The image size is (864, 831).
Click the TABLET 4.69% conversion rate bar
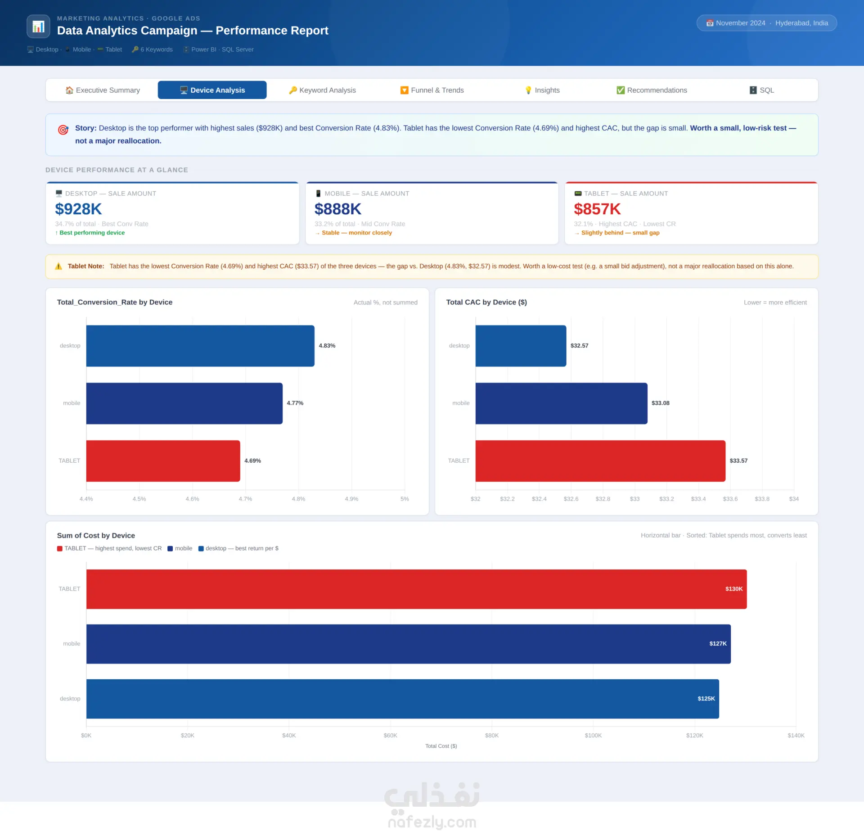(163, 461)
